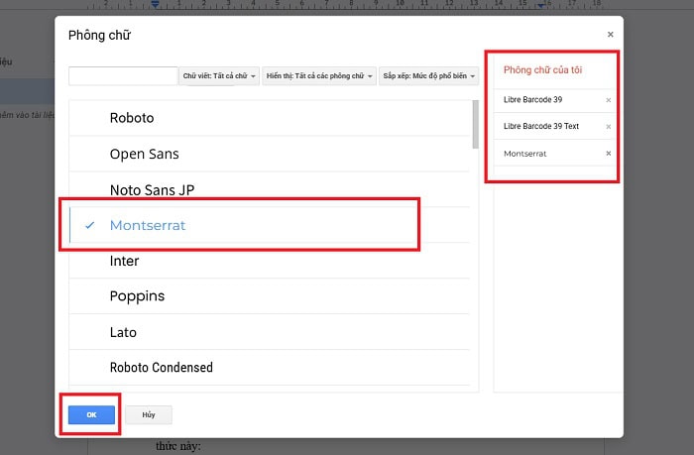Select the Lato font entry
This screenshot has width=694, height=455.
(123, 332)
